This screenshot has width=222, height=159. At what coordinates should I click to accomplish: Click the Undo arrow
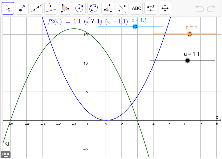[x=199, y=9]
